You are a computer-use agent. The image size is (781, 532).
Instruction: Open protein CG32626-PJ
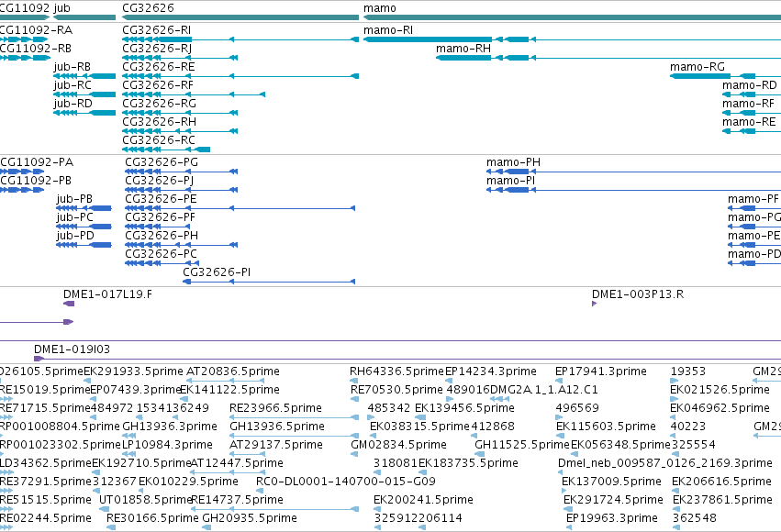160,181
